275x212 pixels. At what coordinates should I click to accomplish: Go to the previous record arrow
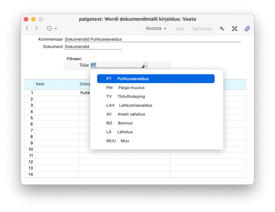tap(27, 28)
